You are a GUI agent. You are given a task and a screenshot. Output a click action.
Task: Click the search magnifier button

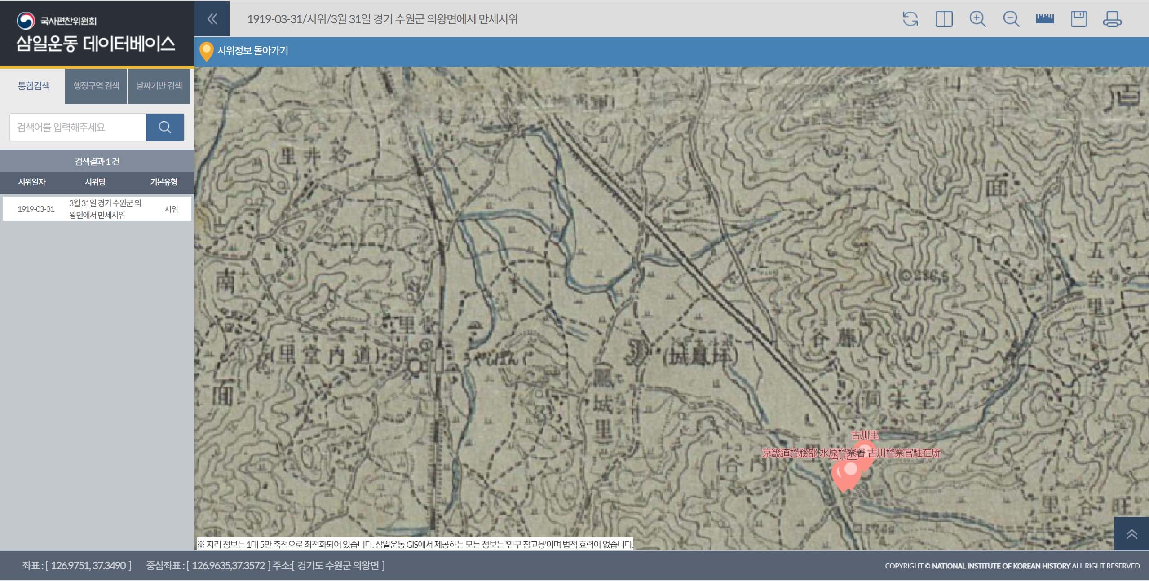(x=165, y=128)
